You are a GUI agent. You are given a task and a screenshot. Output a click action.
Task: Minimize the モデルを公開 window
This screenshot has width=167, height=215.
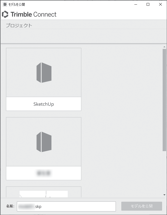tap(135, 4)
